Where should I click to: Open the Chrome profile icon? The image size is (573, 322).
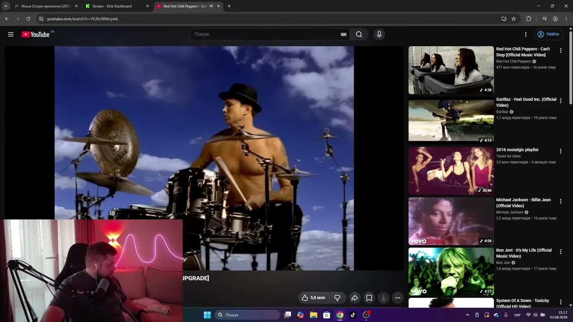tap(555, 19)
